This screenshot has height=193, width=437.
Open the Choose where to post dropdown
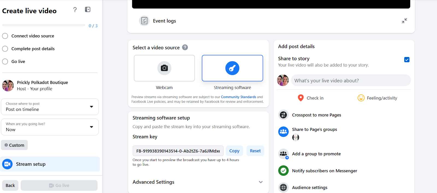coord(50,107)
